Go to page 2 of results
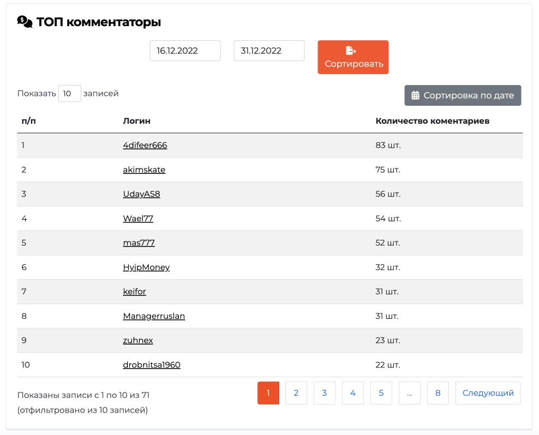 click(296, 392)
